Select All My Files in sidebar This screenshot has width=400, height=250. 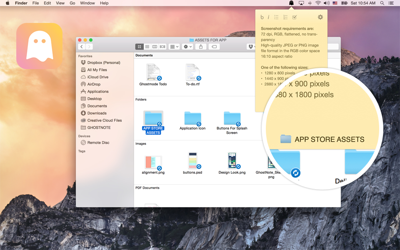97,70
